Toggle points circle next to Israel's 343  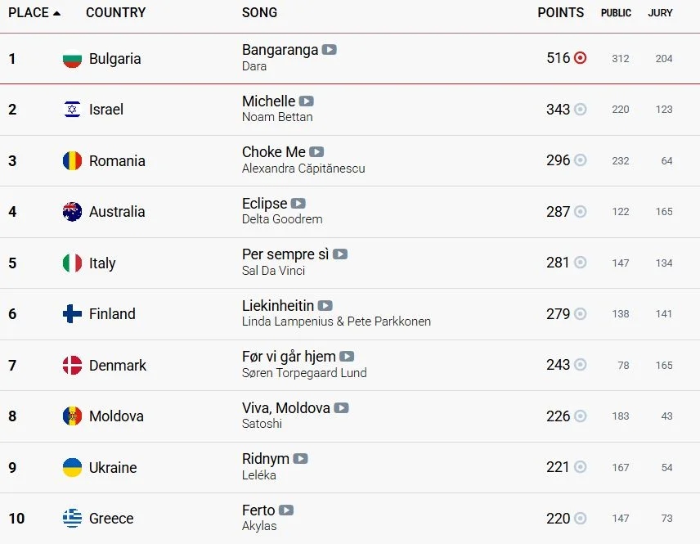point(580,109)
